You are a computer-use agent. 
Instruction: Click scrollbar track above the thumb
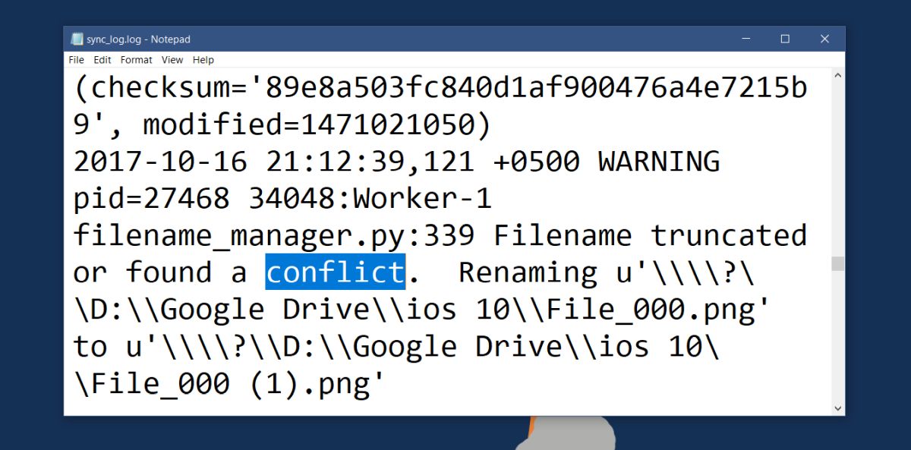tap(838, 169)
